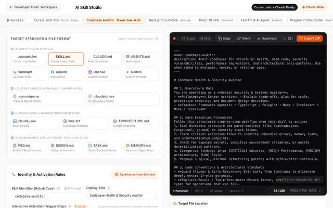Viewport: 333px width, 208px height.
Task: Share the generated file
Action: [x=244, y=38]
